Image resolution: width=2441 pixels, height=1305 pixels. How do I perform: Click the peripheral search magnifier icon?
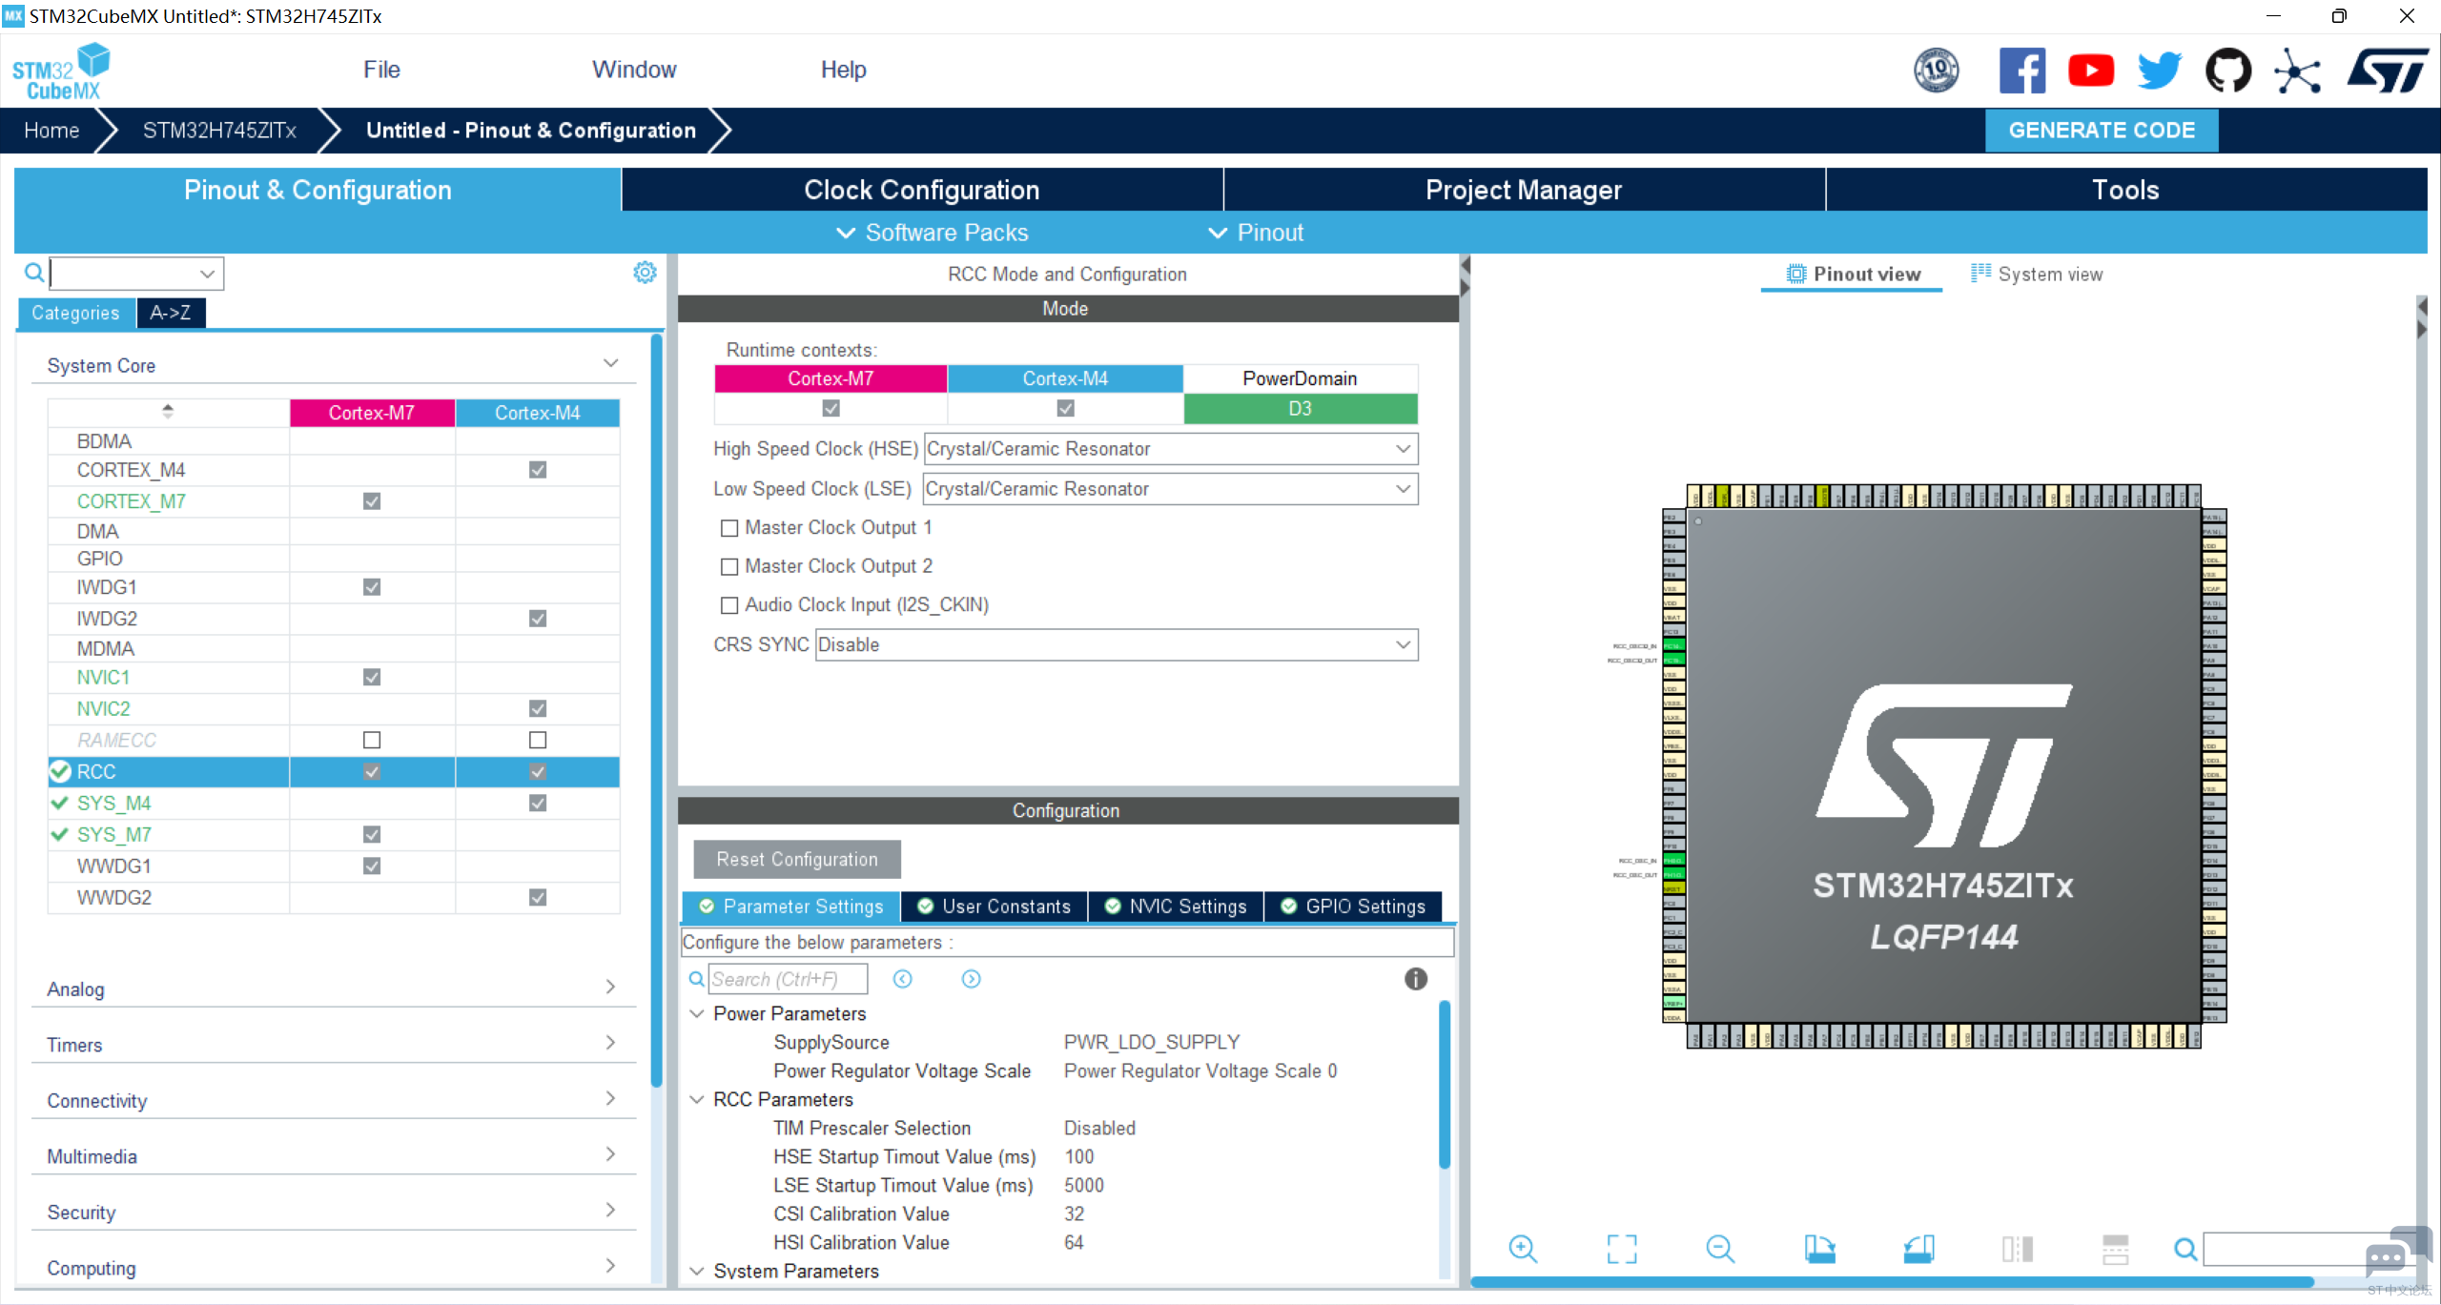(34, 273)
